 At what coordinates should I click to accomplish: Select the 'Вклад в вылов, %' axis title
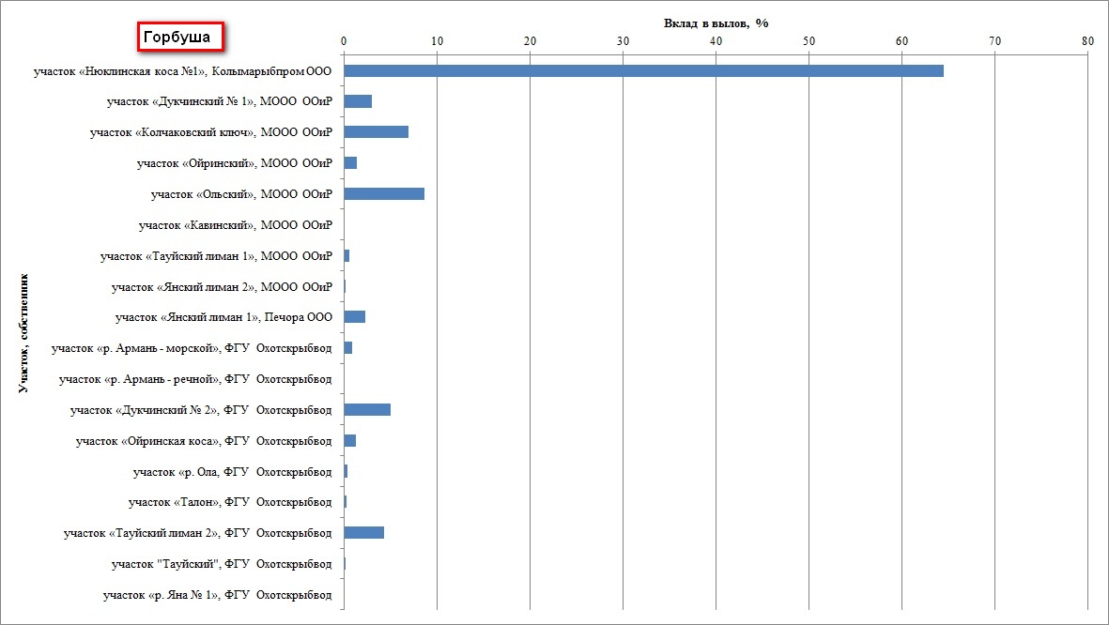coord(714,23)
